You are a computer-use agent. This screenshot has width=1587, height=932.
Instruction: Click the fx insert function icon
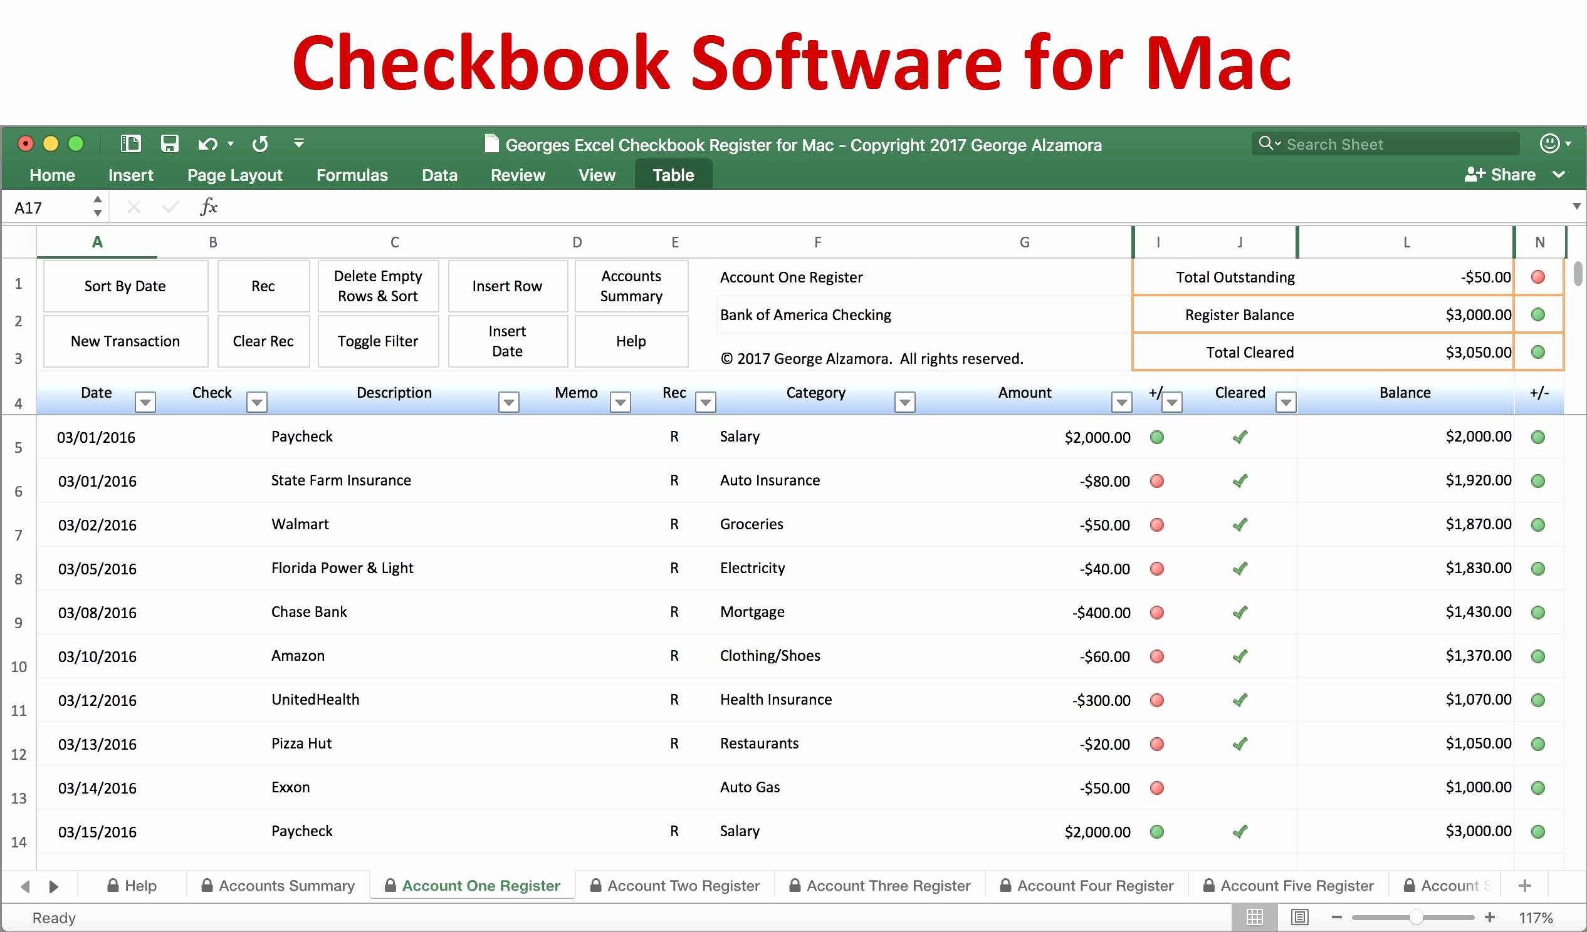tap(209, 207)
